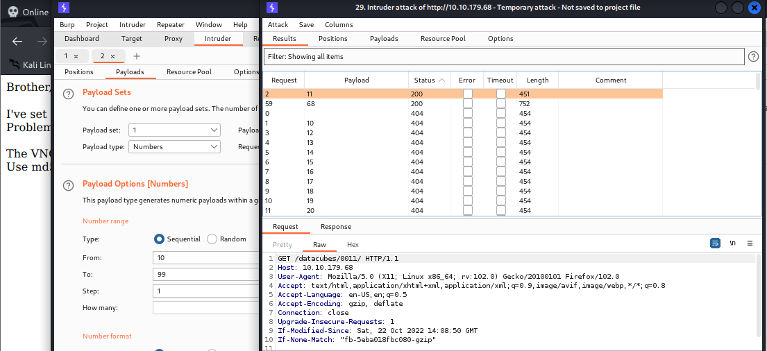Switch to Pretty view tab
This screenshot has width=767, height=351.
click(283, 244)
